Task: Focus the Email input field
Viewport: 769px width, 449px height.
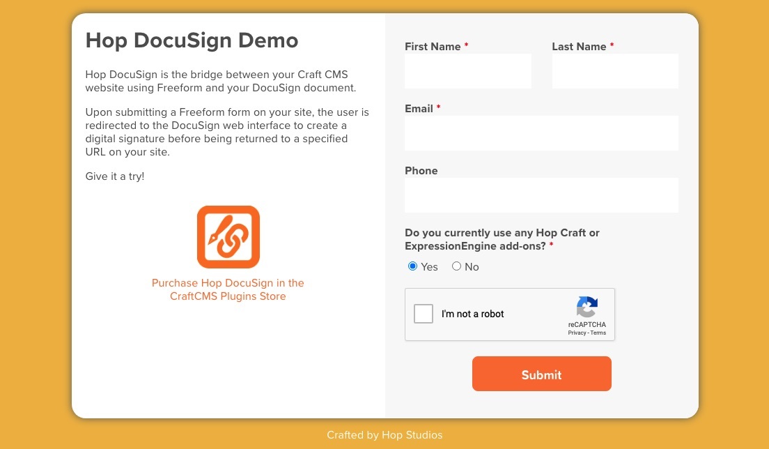Action: 541,133
